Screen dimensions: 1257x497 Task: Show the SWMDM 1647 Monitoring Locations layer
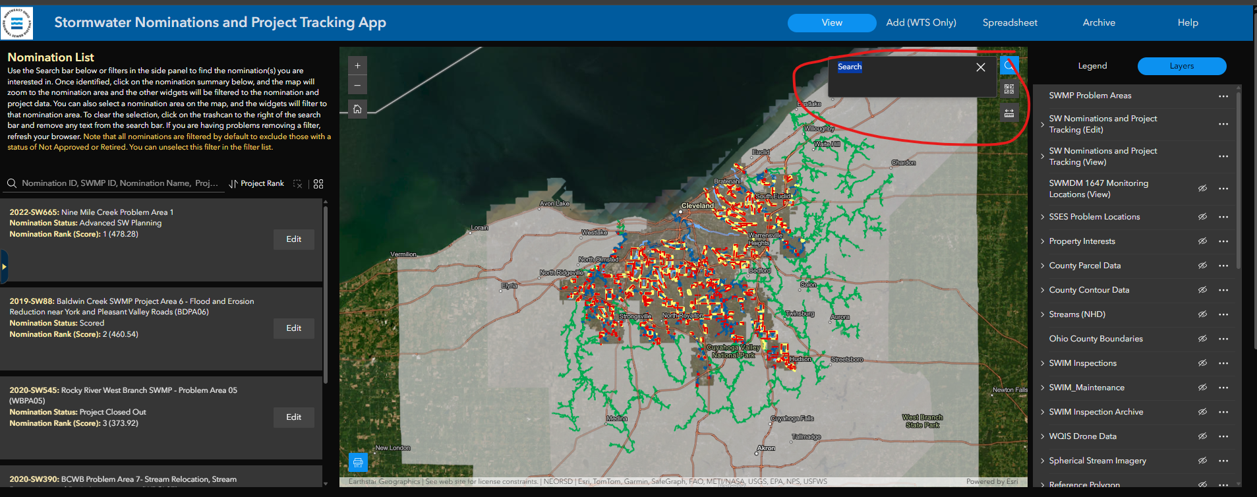[1202, 189]
